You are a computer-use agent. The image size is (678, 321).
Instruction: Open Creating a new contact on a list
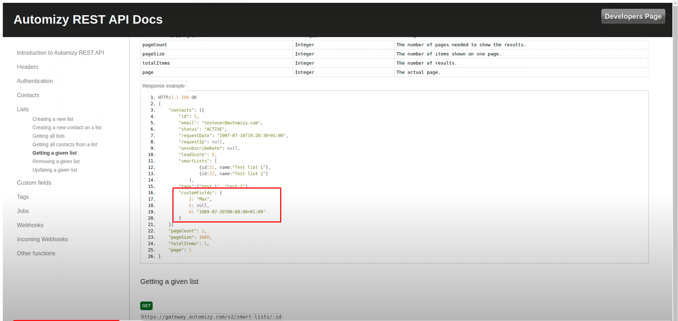click(67, 127)
